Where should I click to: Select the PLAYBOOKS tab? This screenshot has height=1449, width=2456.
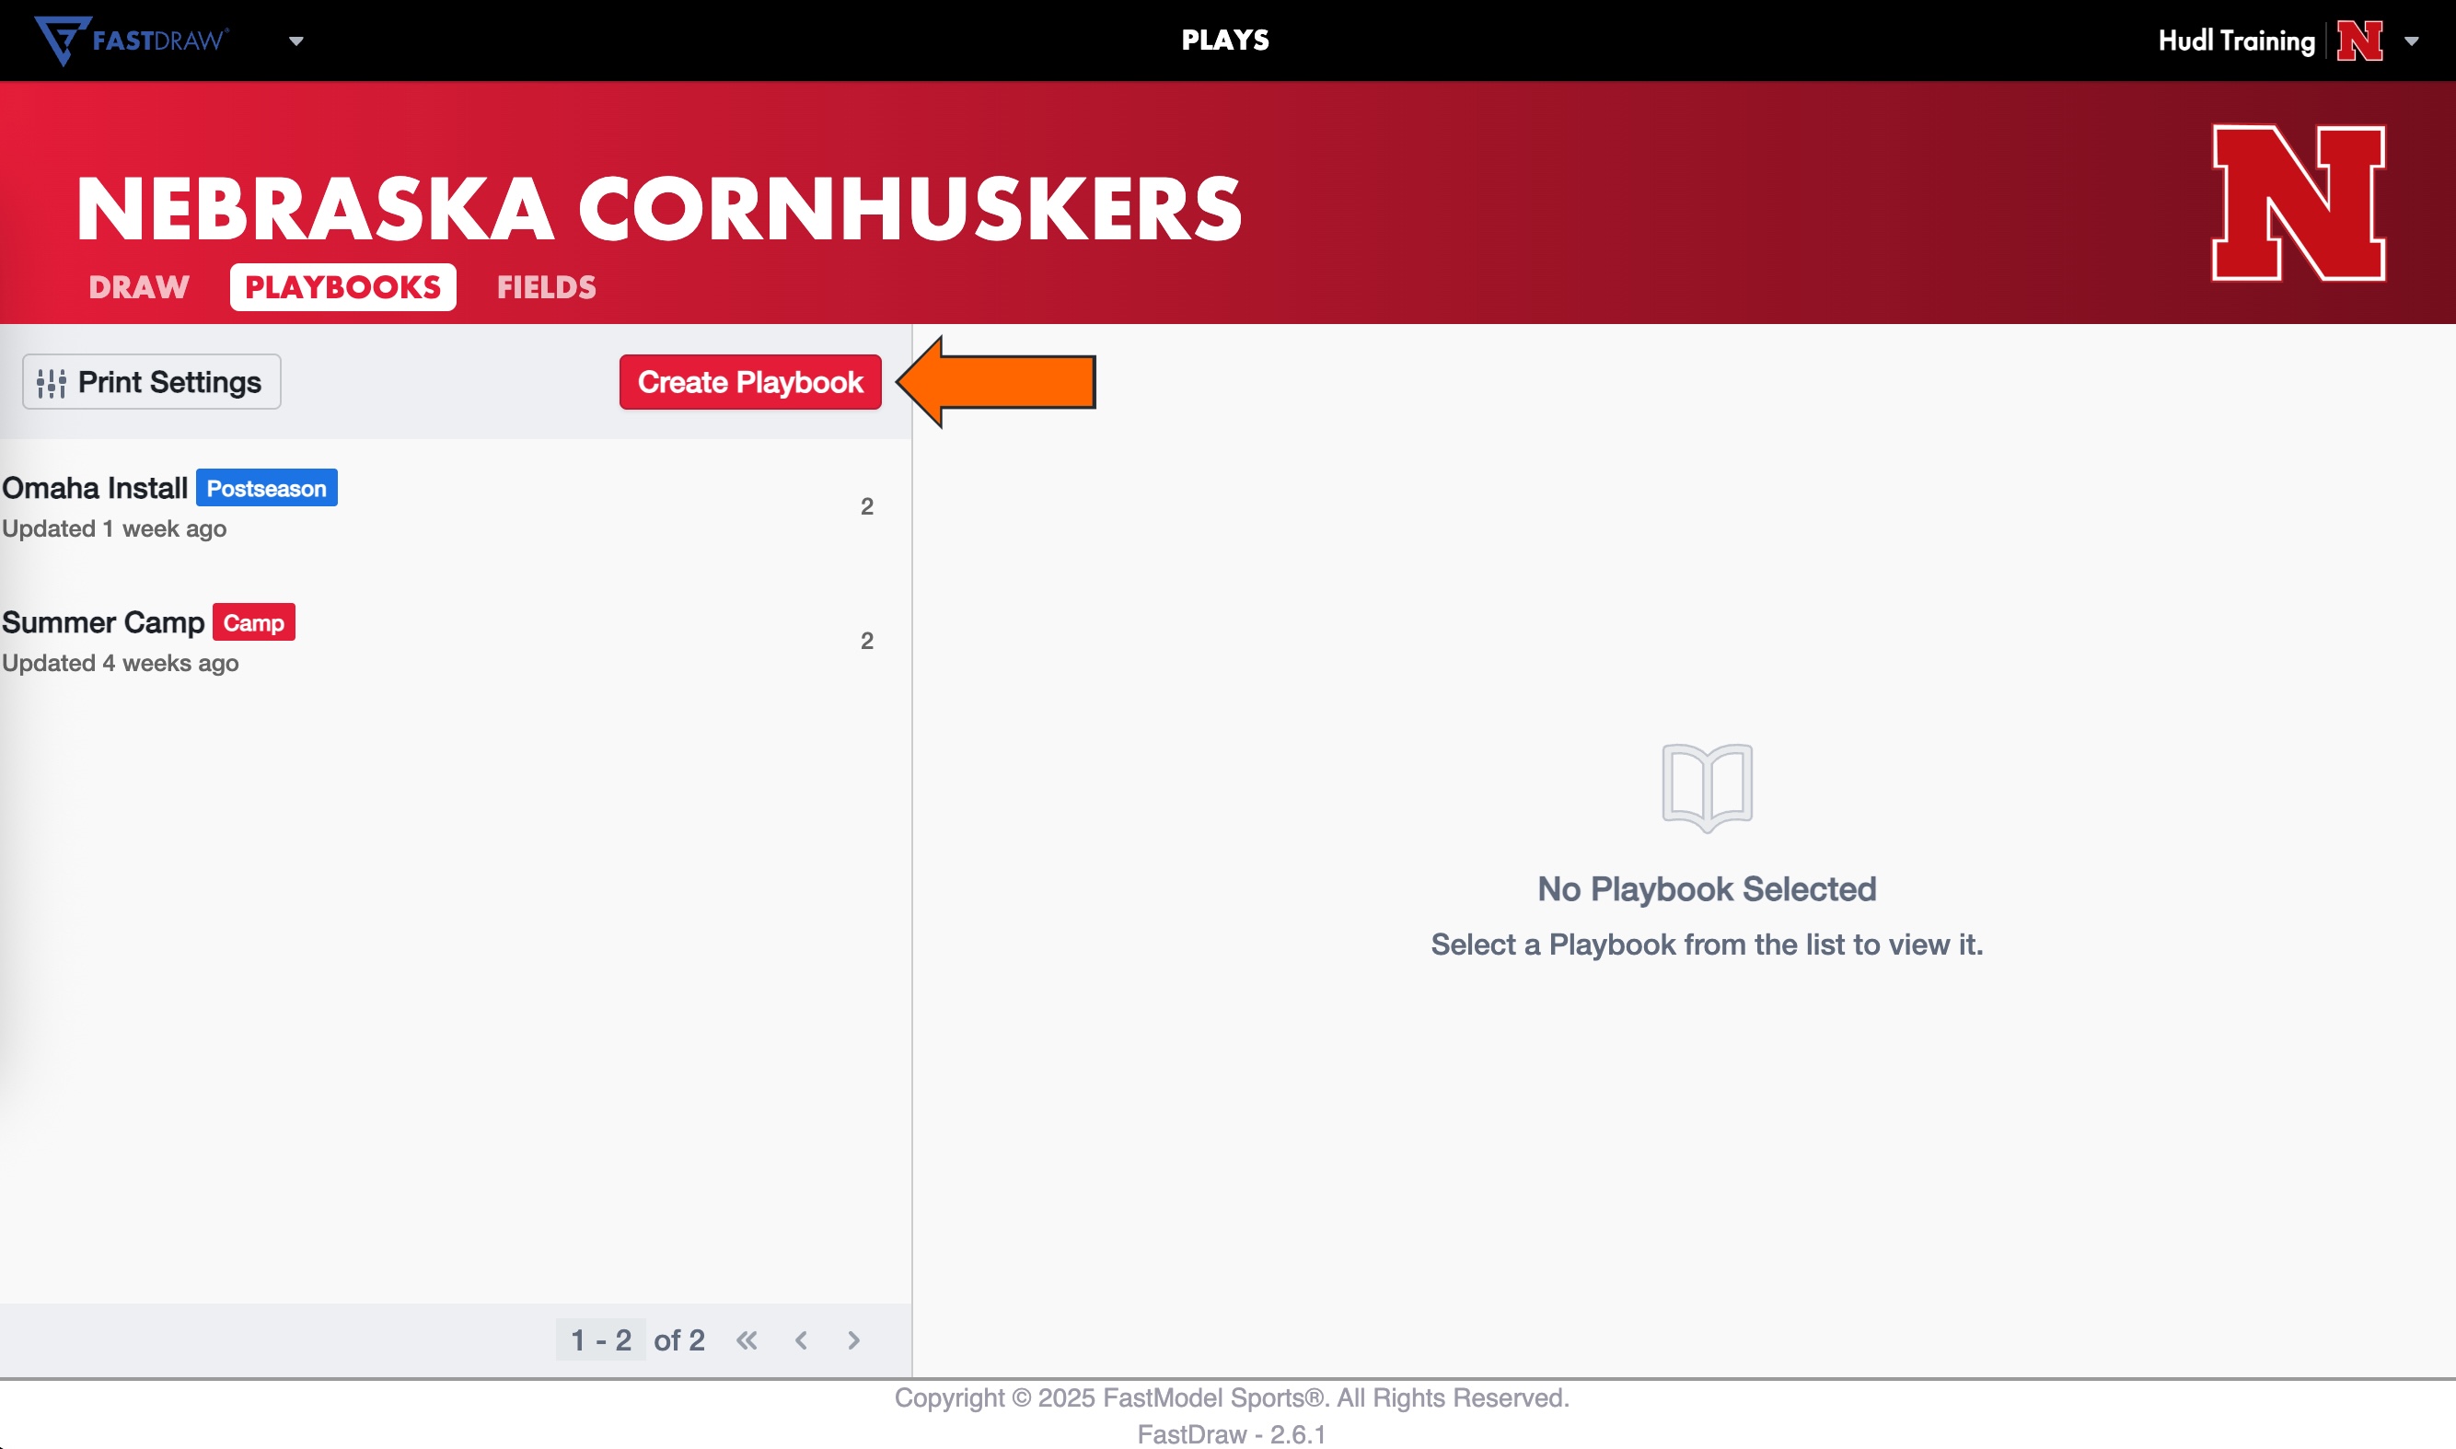342,287
